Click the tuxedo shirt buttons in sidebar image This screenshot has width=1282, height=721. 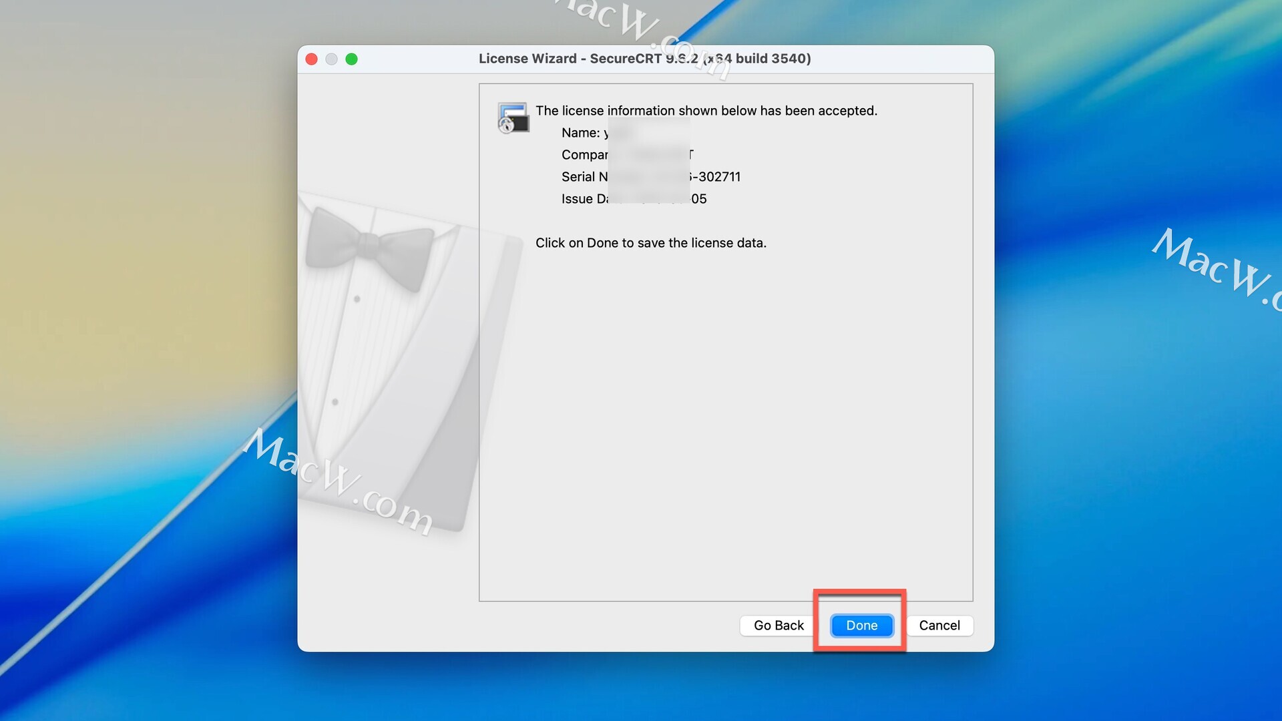click(357, 299)
